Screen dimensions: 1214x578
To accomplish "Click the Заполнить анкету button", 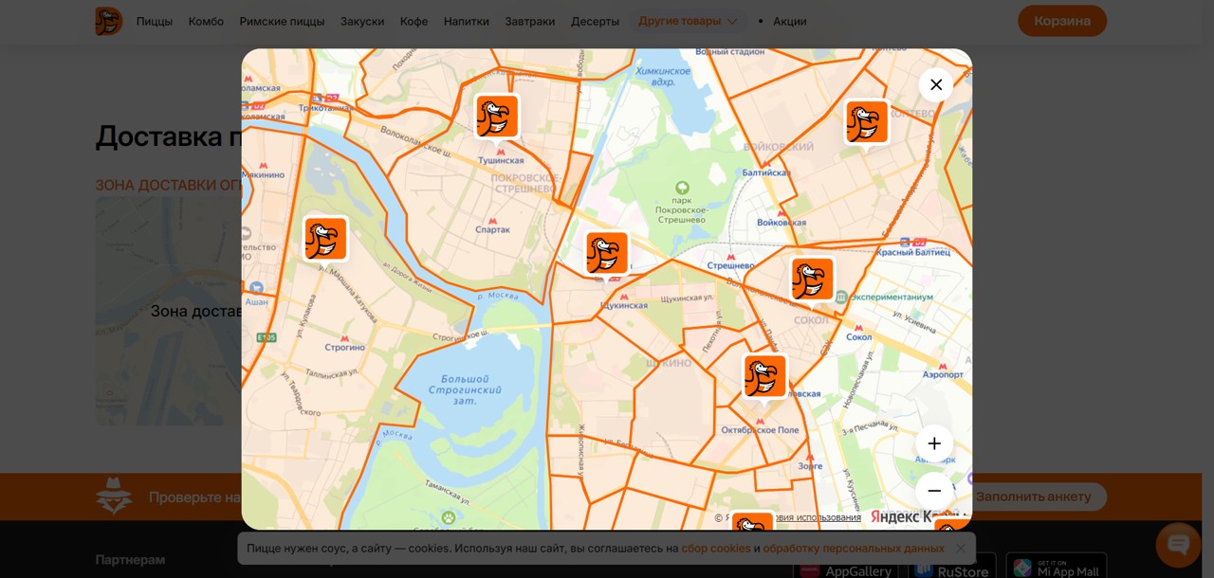I will point(1035,497).
